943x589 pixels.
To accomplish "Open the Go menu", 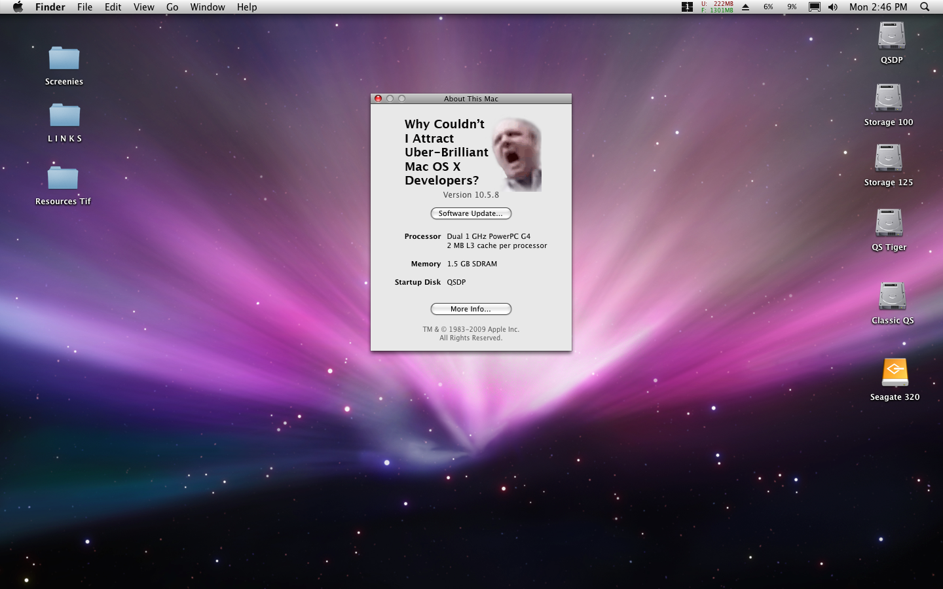I will click(172, 7).
